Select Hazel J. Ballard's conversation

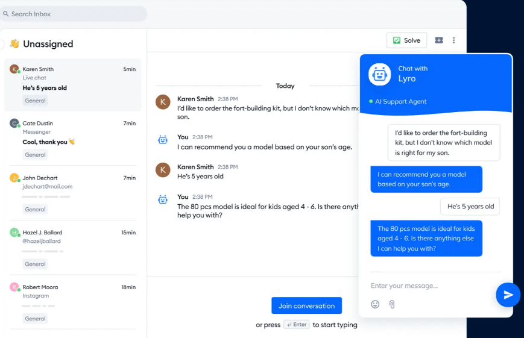pos(72,246)
